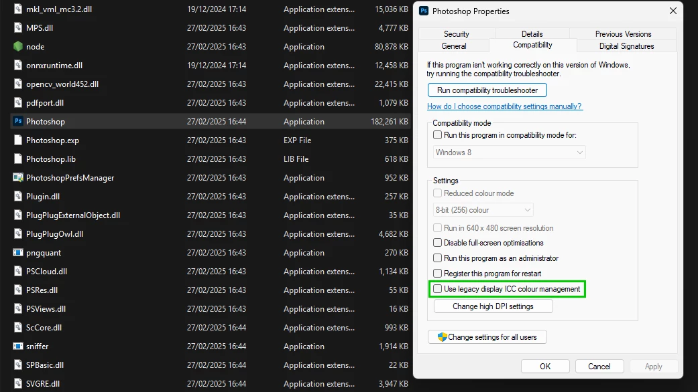Viewport: 698px width, 392px height.
Task: Select the Compatibility tab
Action: coord(532,45)
